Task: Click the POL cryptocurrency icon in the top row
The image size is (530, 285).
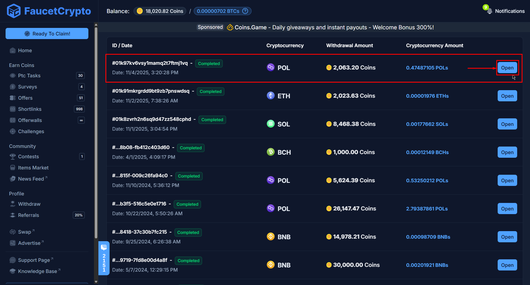Action: (270, 67)
